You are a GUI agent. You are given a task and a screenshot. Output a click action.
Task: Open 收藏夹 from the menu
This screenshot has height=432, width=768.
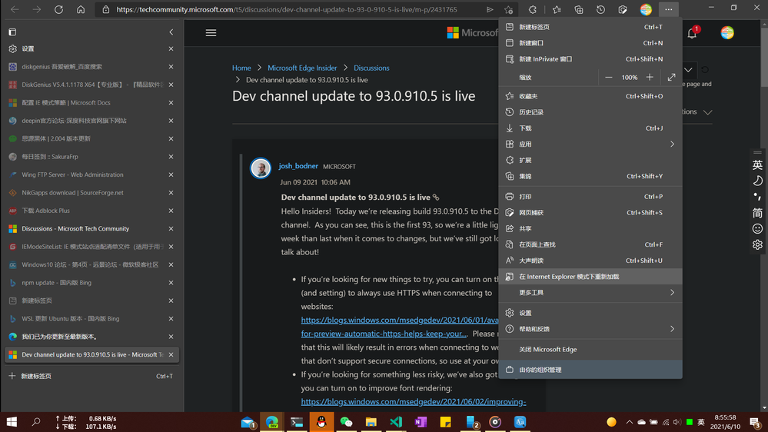click(x=590, y=97)
